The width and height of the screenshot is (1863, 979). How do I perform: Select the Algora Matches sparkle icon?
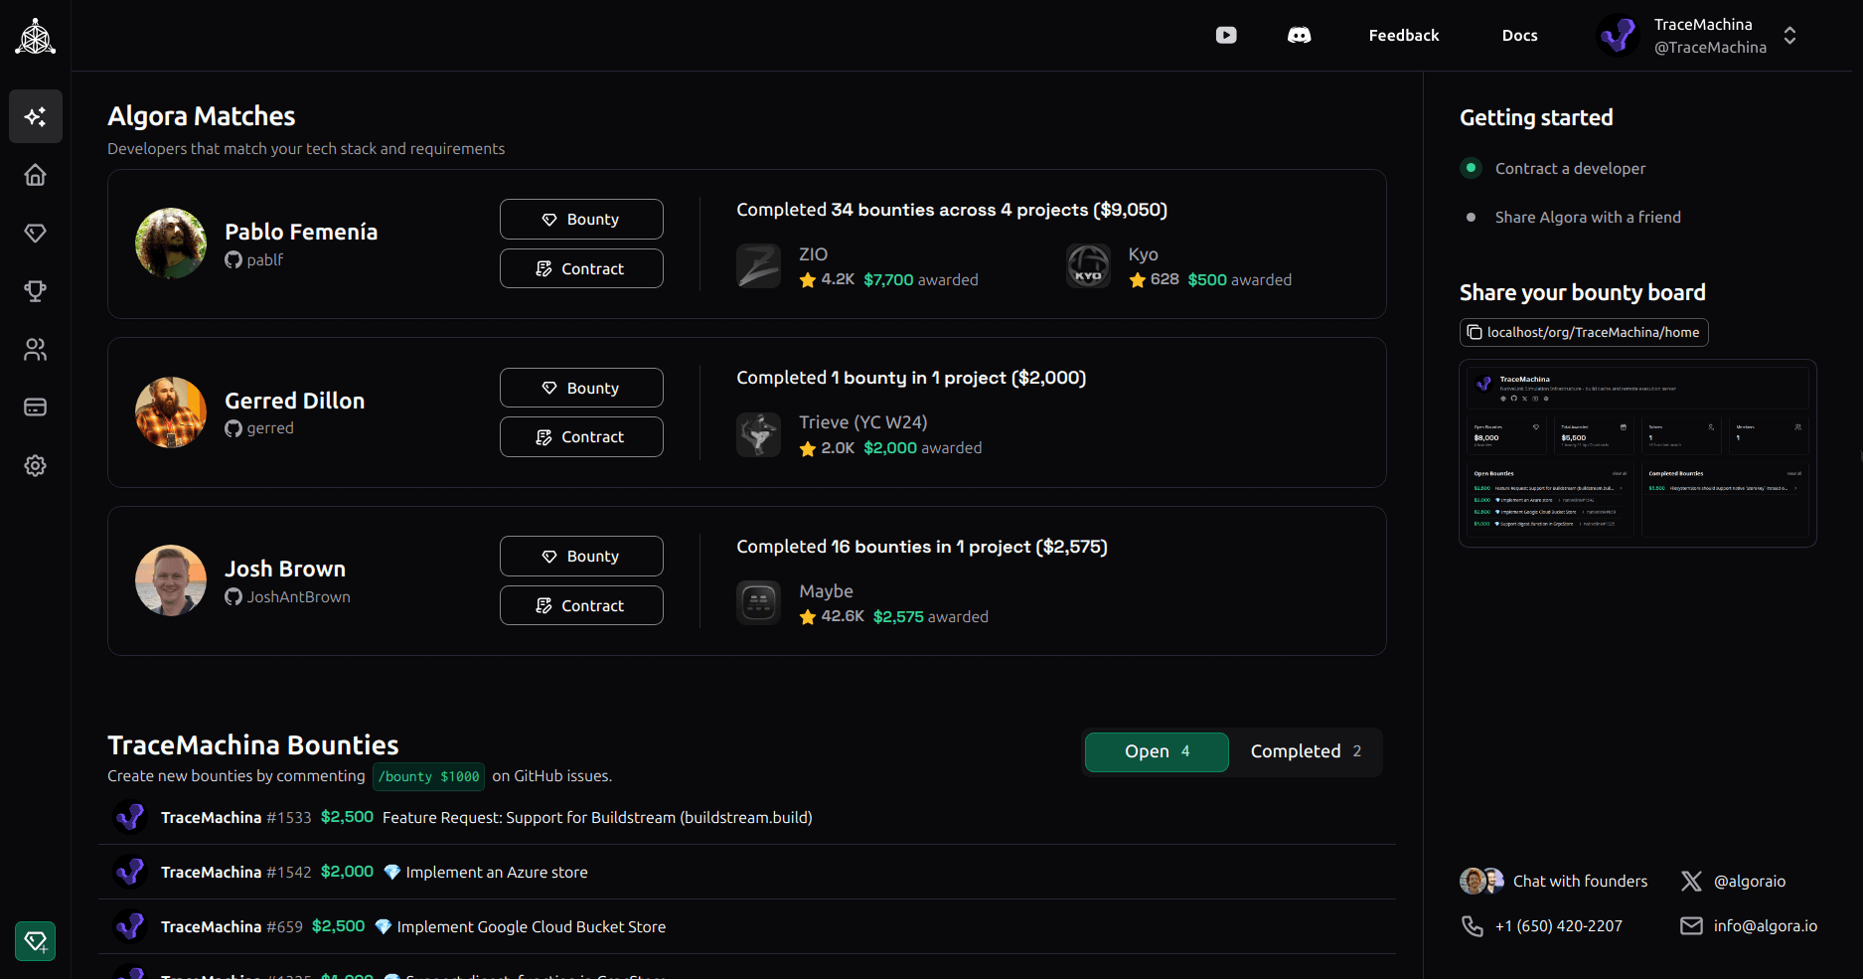[35, 116]
